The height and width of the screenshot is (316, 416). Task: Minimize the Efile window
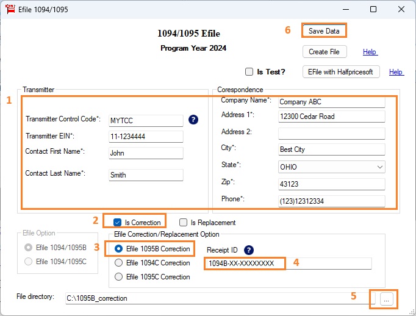(346, 9)
